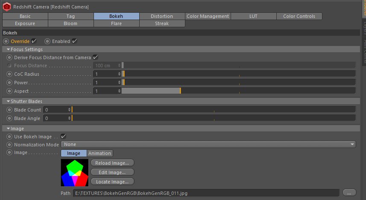Click the Blade Count slider track
This screenshot has width=366, height=200.
point(214,110)
